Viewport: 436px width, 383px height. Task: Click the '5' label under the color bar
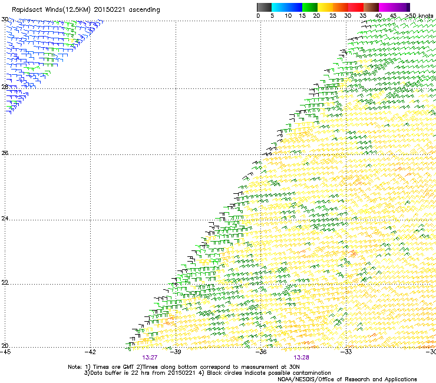pos(272,16)
